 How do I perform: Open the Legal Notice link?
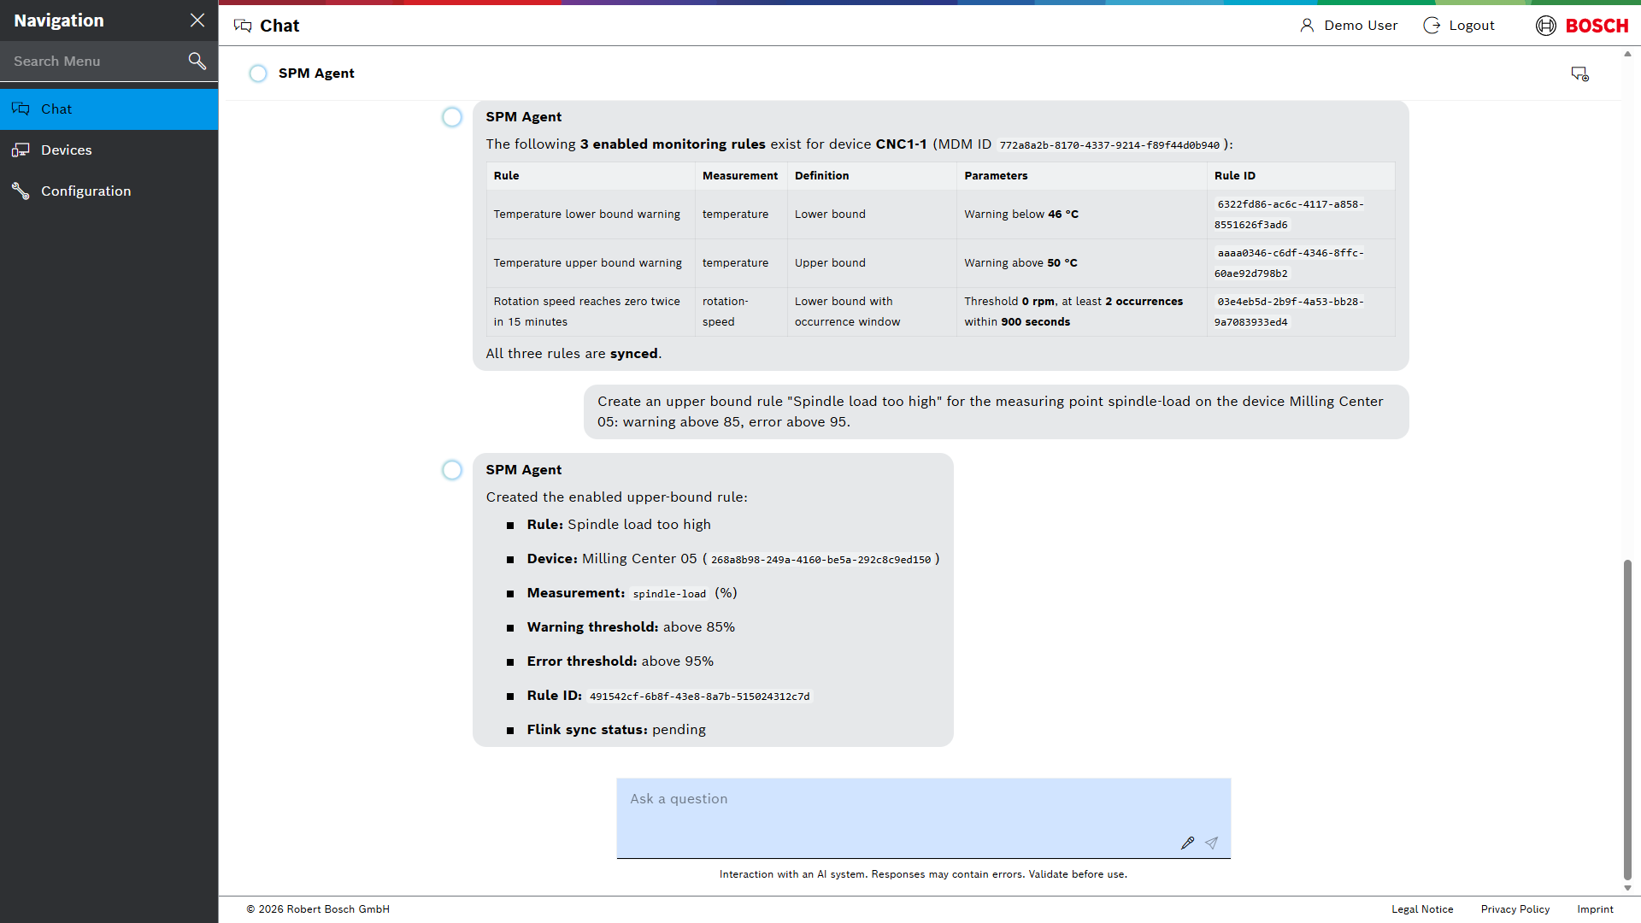[1422, 909]
